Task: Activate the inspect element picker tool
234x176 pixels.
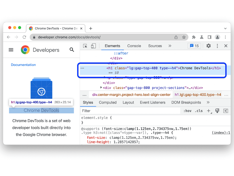Action: [85, 46]
